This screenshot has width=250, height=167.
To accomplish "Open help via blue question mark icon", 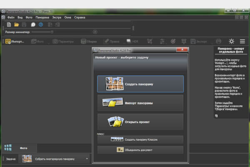I will [x=41, y=25].
